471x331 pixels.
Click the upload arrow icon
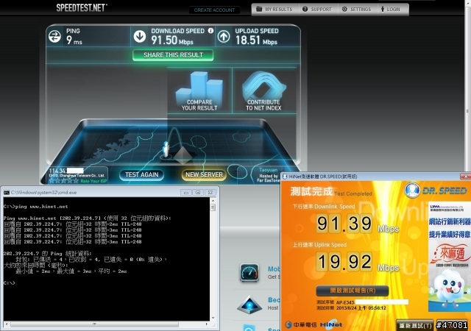pyautogui.click(x=224, y=37)
